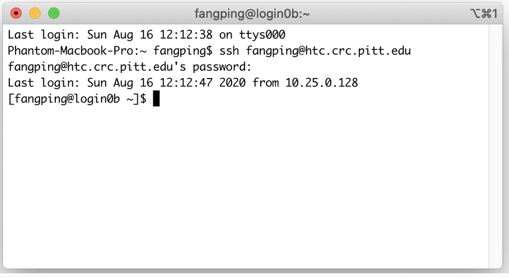Click the [fangping@login0b ~]$ shell prompt

tap(77, 98)
